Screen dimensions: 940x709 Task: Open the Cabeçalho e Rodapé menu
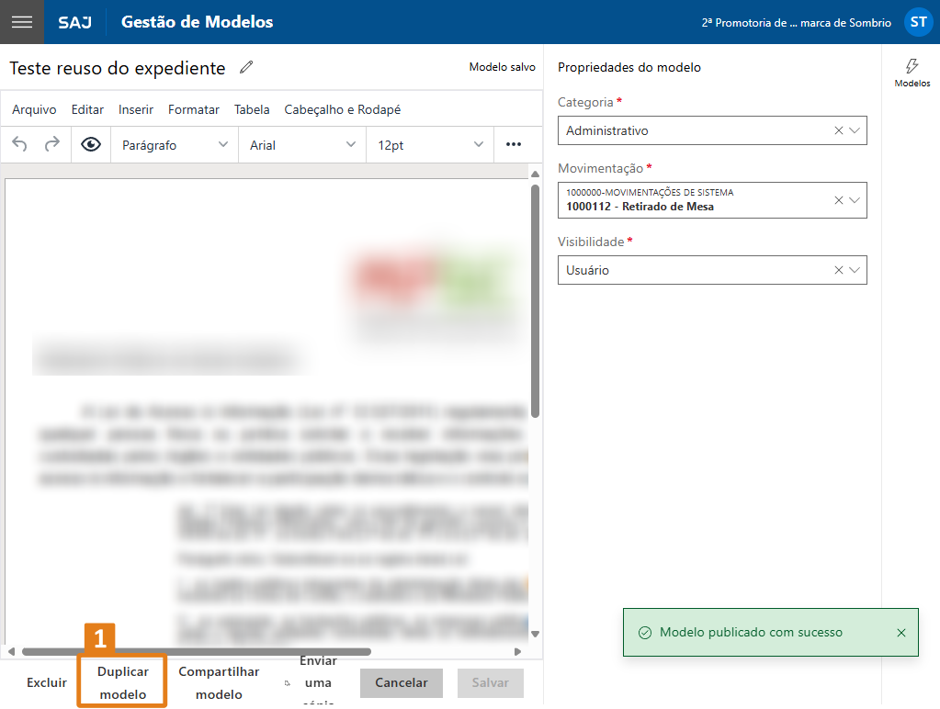point(342,109)
